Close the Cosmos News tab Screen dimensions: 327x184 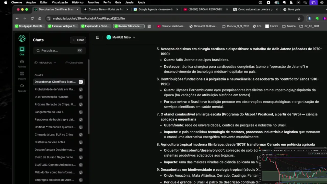click(x=127, y=9)
